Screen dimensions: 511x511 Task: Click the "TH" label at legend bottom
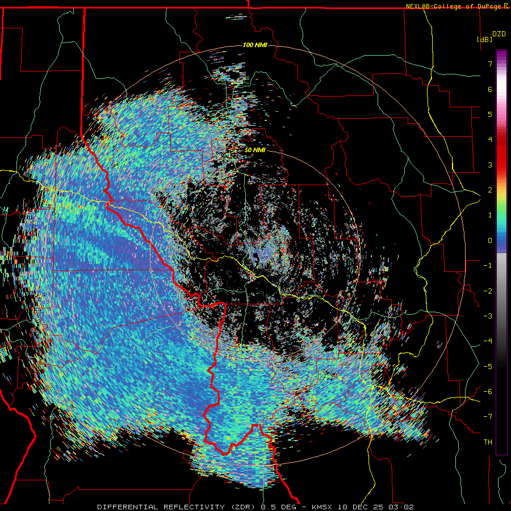488,442
